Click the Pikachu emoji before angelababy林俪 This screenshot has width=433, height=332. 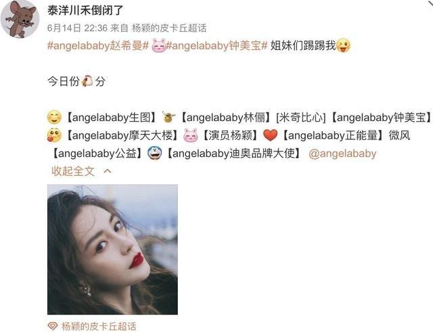(x=168, y=117)
